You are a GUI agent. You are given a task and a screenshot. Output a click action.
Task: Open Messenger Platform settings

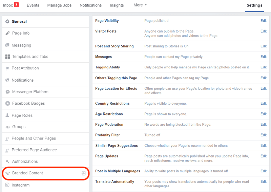45,92
